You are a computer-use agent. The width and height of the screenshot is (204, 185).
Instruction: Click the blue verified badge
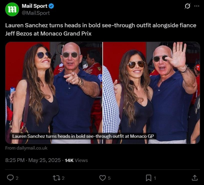coord(51,6)
